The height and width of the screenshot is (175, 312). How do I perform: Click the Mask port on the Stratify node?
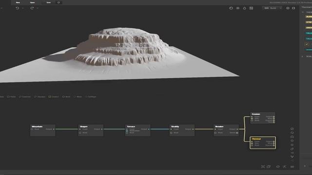171,133
